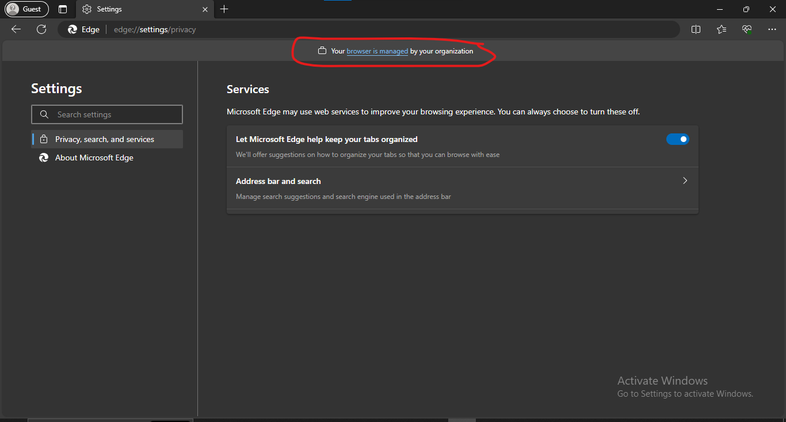Focus the edge://settings/privacy address bar
Viewport: 786px width, 422px height.
point(368,29)
